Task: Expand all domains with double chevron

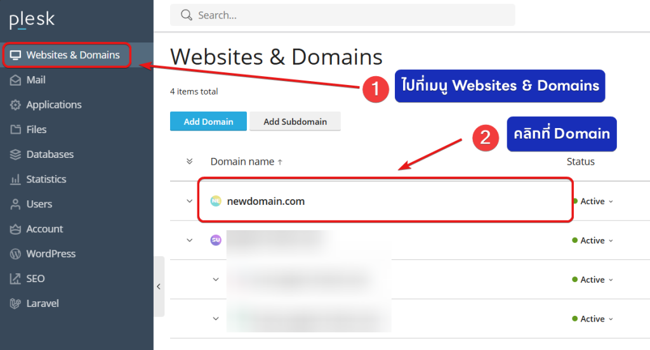Action: 189,161
